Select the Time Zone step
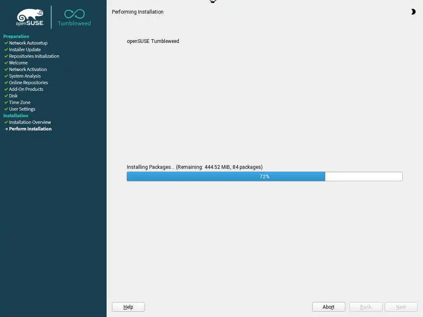The image size is (423, 317). tap(20, 102)
